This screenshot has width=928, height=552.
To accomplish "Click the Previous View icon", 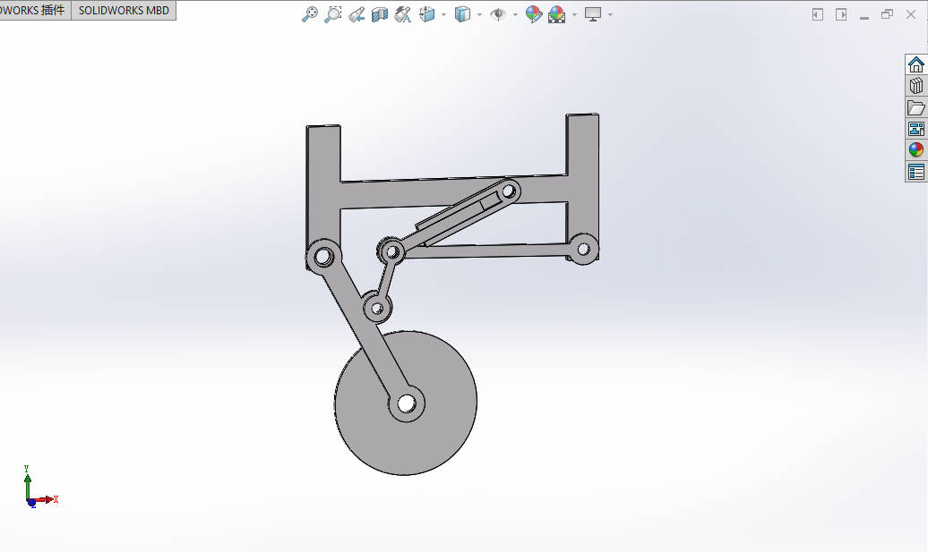I will click(x=357, y=14).
